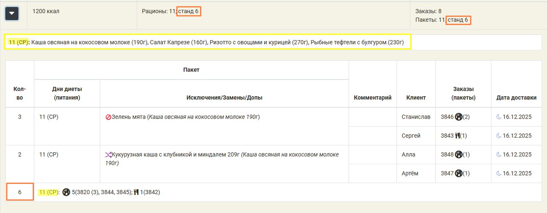The width and height of the screenshot is (547, 213).
Task: Click the plate icon next to order 3847
Action: 459,173
